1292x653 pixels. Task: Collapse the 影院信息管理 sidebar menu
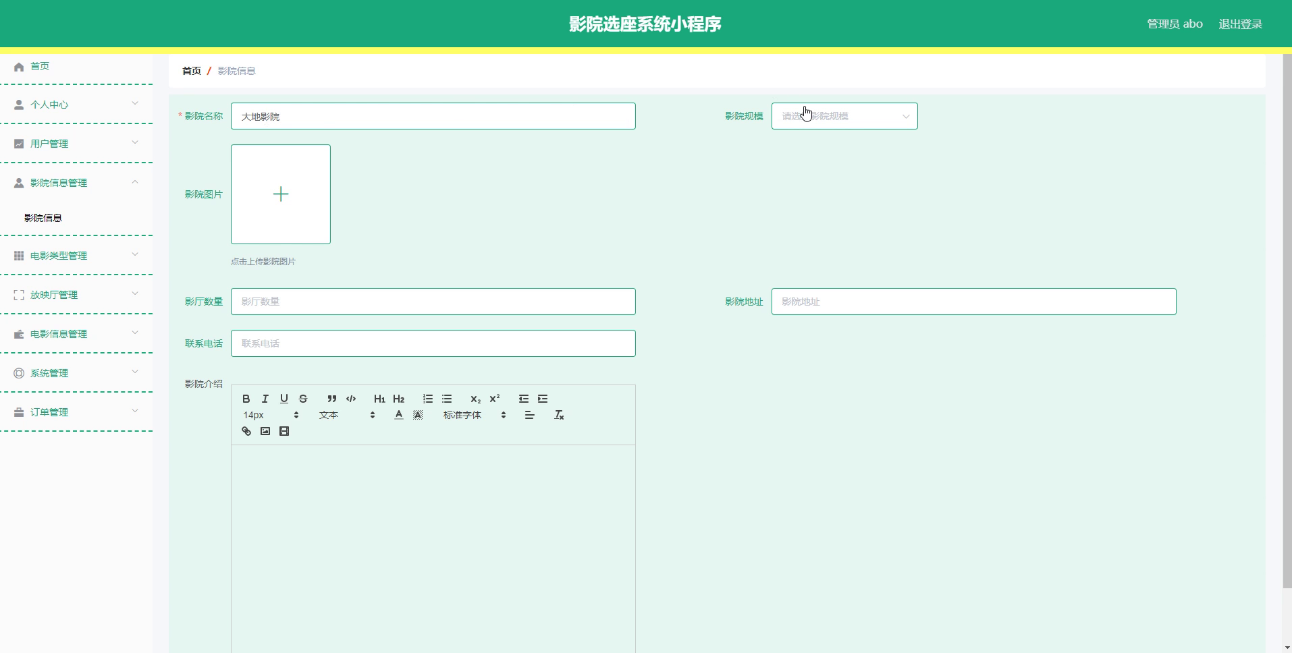click(x=76, y=183)
